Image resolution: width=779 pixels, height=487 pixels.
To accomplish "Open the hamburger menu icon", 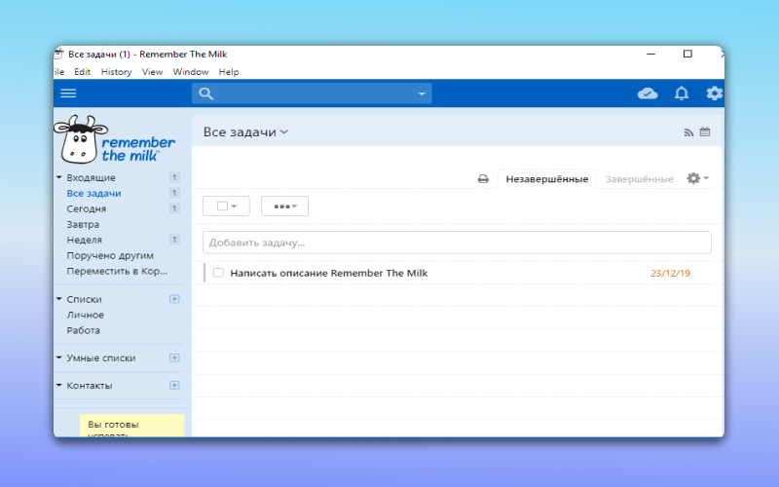I will pos(68,94).
